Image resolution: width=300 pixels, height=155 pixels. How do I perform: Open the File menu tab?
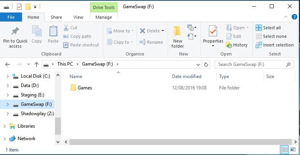pos(11,17)
